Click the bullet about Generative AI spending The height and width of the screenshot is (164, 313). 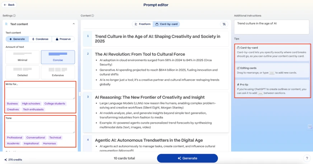(159, 72)
